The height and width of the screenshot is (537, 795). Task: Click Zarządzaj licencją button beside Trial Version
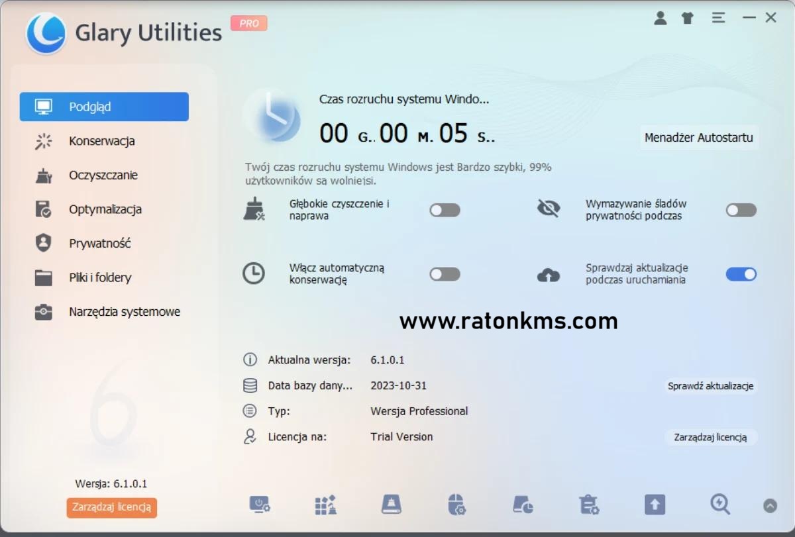point(710,437)
